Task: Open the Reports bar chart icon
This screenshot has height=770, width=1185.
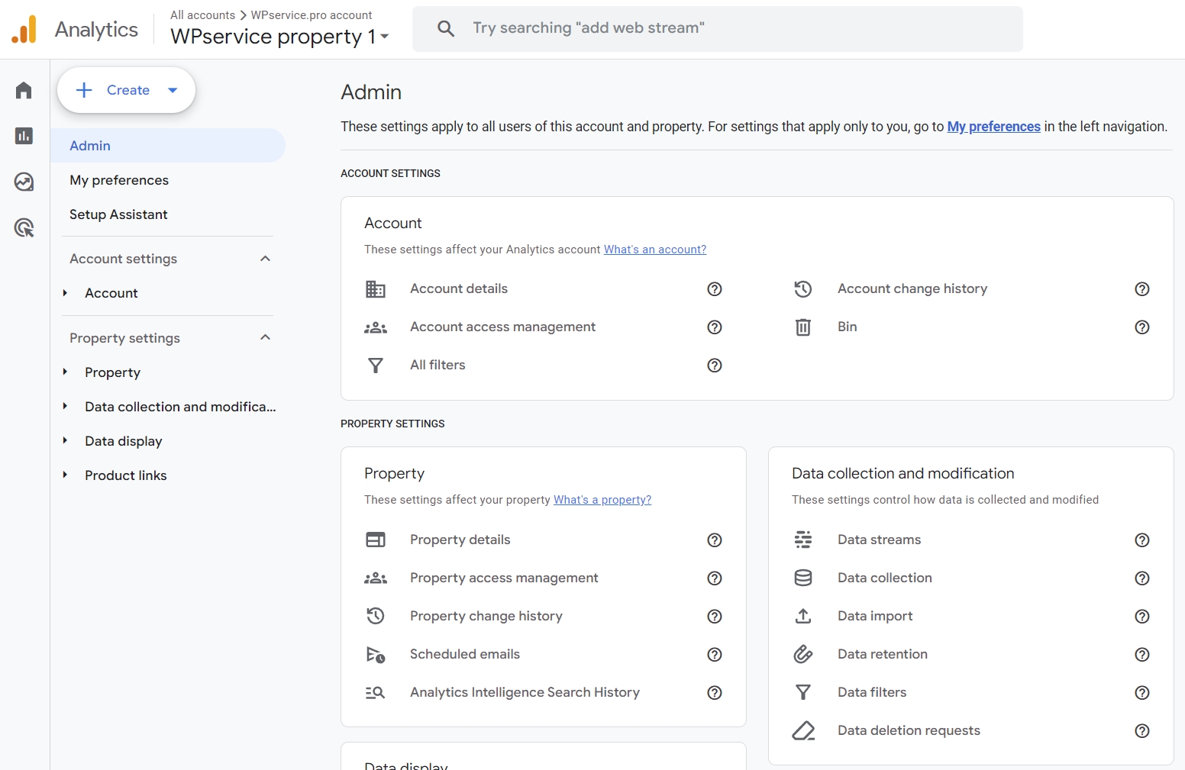Action: tap(24, 136)
